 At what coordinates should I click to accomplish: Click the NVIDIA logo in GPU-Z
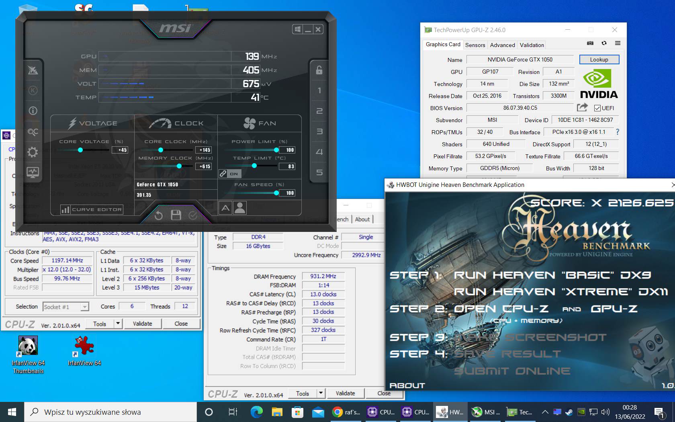point(599,84)
